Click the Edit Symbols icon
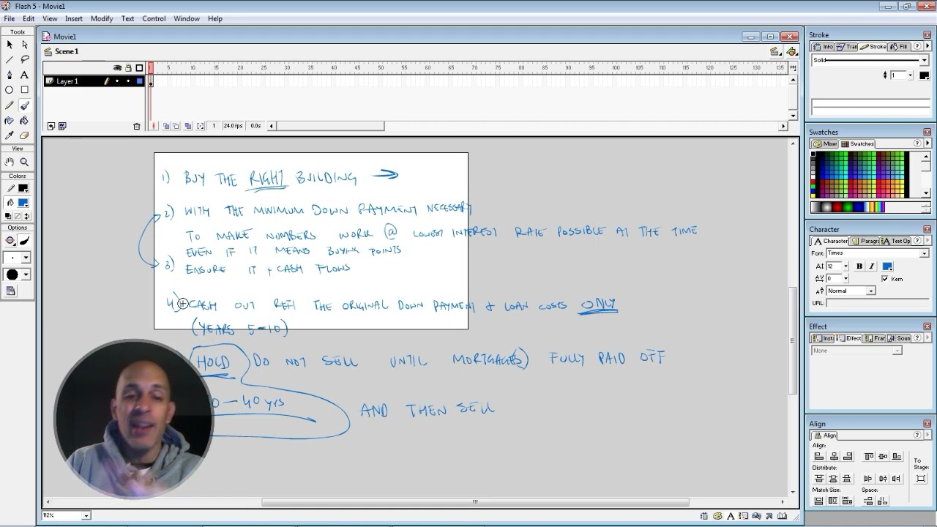Viewport: 937px width, 527px height. [792, 51]
